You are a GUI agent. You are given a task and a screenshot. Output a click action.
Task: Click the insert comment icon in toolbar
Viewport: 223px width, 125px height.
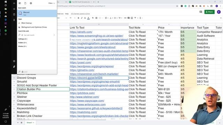click(129, 18)
